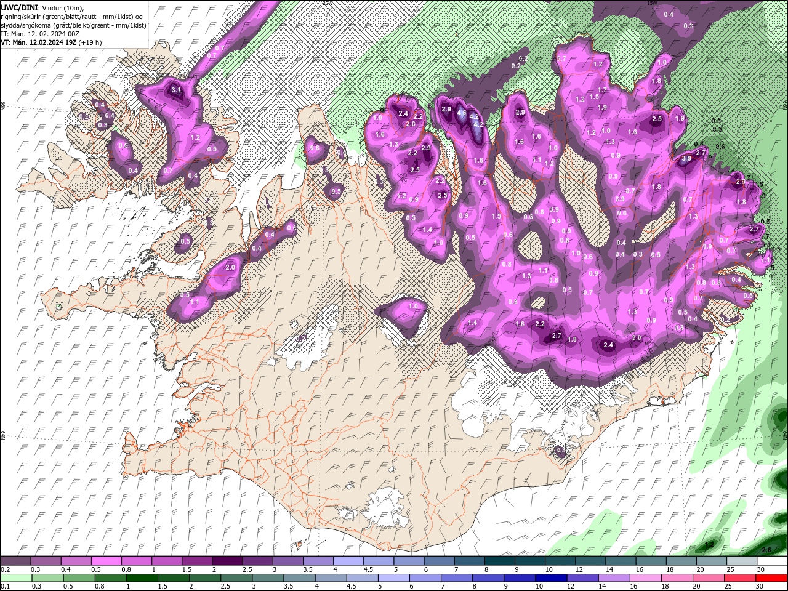Screen dimensions: 788x591
Task: Select the 18 swatch in the lower rain scale
Action: coord(677,578)
